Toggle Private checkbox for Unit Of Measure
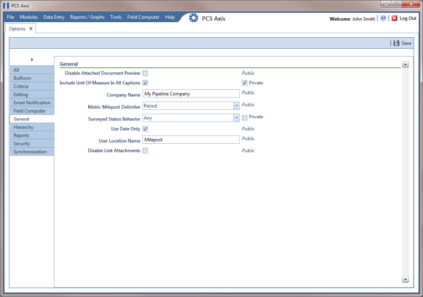423x297 pixels. tap(244, 83)
